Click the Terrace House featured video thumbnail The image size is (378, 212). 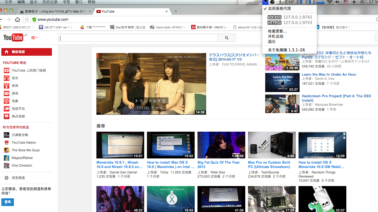point(151,84)
